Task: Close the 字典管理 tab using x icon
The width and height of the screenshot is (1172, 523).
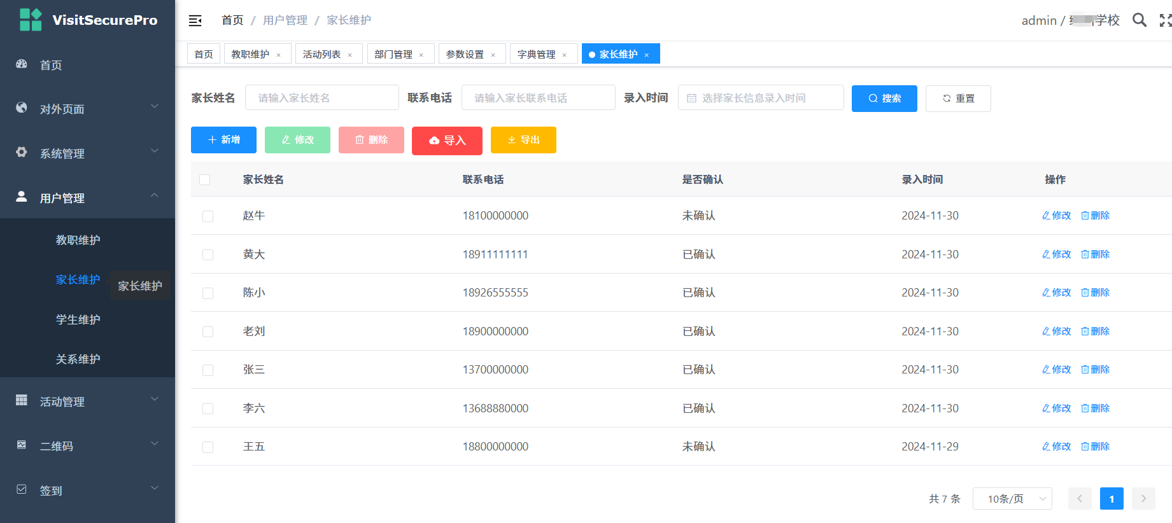Action: [x=565, y=55]
